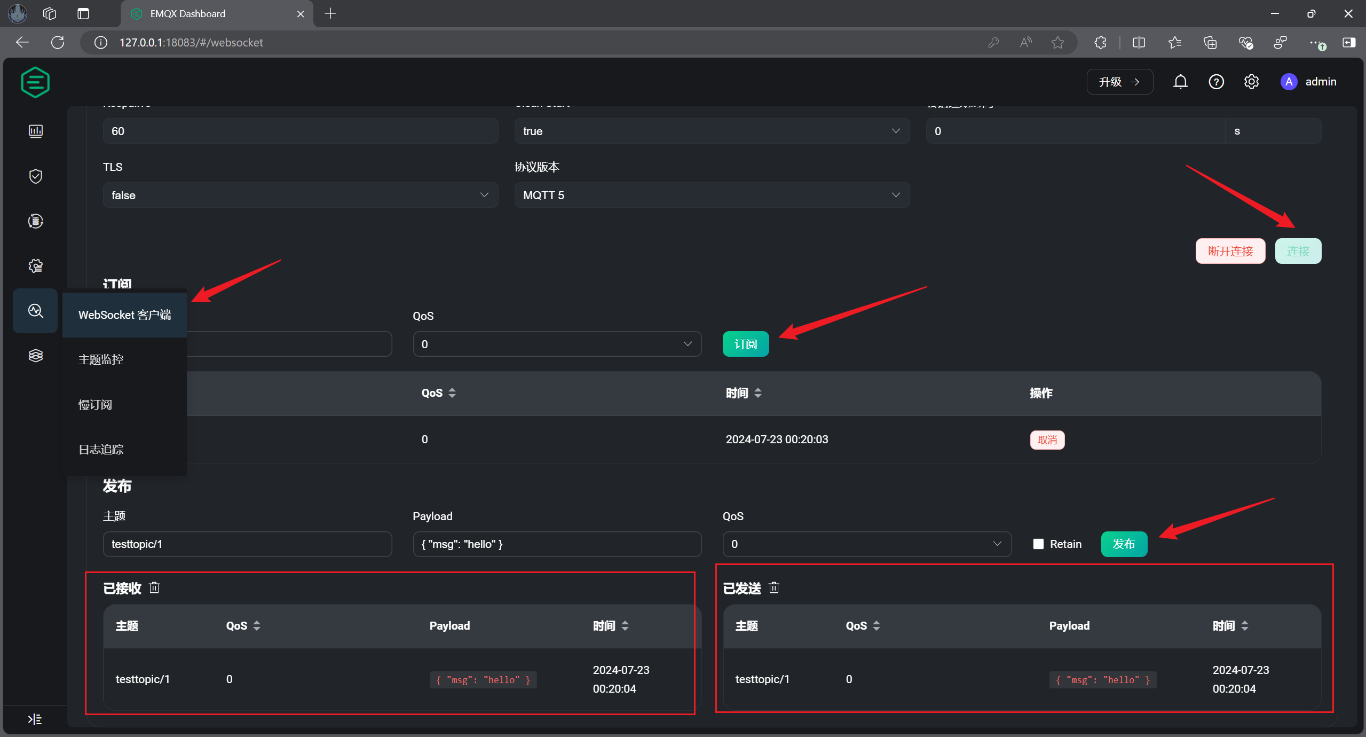
Task: Open the dashboard monitoring sidebar icon
Action: (35, 131)
